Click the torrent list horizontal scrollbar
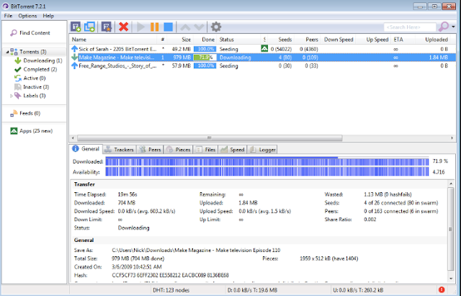This screenshot has height=296, width=461. coord(210,138)
